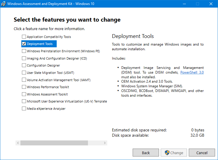Enable User State Migration Tool (USMT) checkbox

tap(24, 72)
